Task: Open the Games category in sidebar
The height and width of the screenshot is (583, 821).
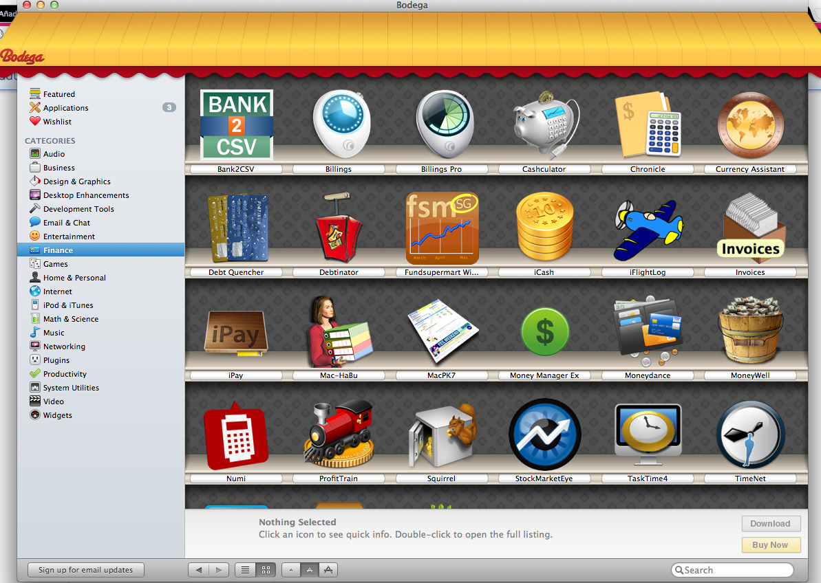Action: pyautogui.click(x=56, y=264)
